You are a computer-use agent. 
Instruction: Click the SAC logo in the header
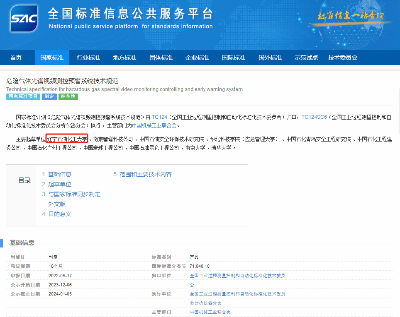click(x=24, y=19)
